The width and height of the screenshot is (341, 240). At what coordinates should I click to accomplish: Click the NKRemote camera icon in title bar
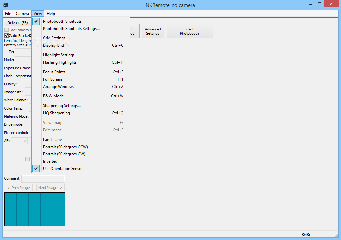[x=6, y=5]
